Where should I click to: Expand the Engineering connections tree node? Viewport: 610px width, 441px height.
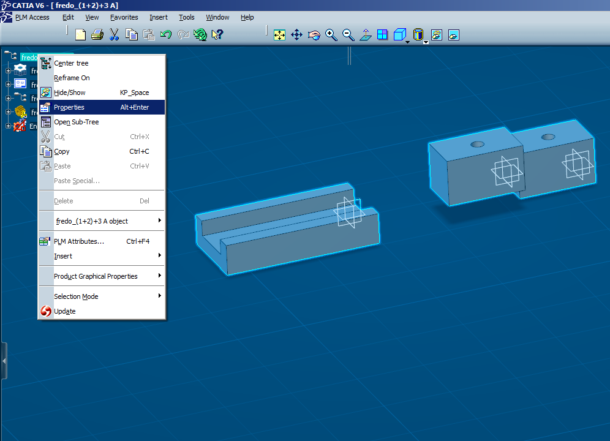pos(8,126)
